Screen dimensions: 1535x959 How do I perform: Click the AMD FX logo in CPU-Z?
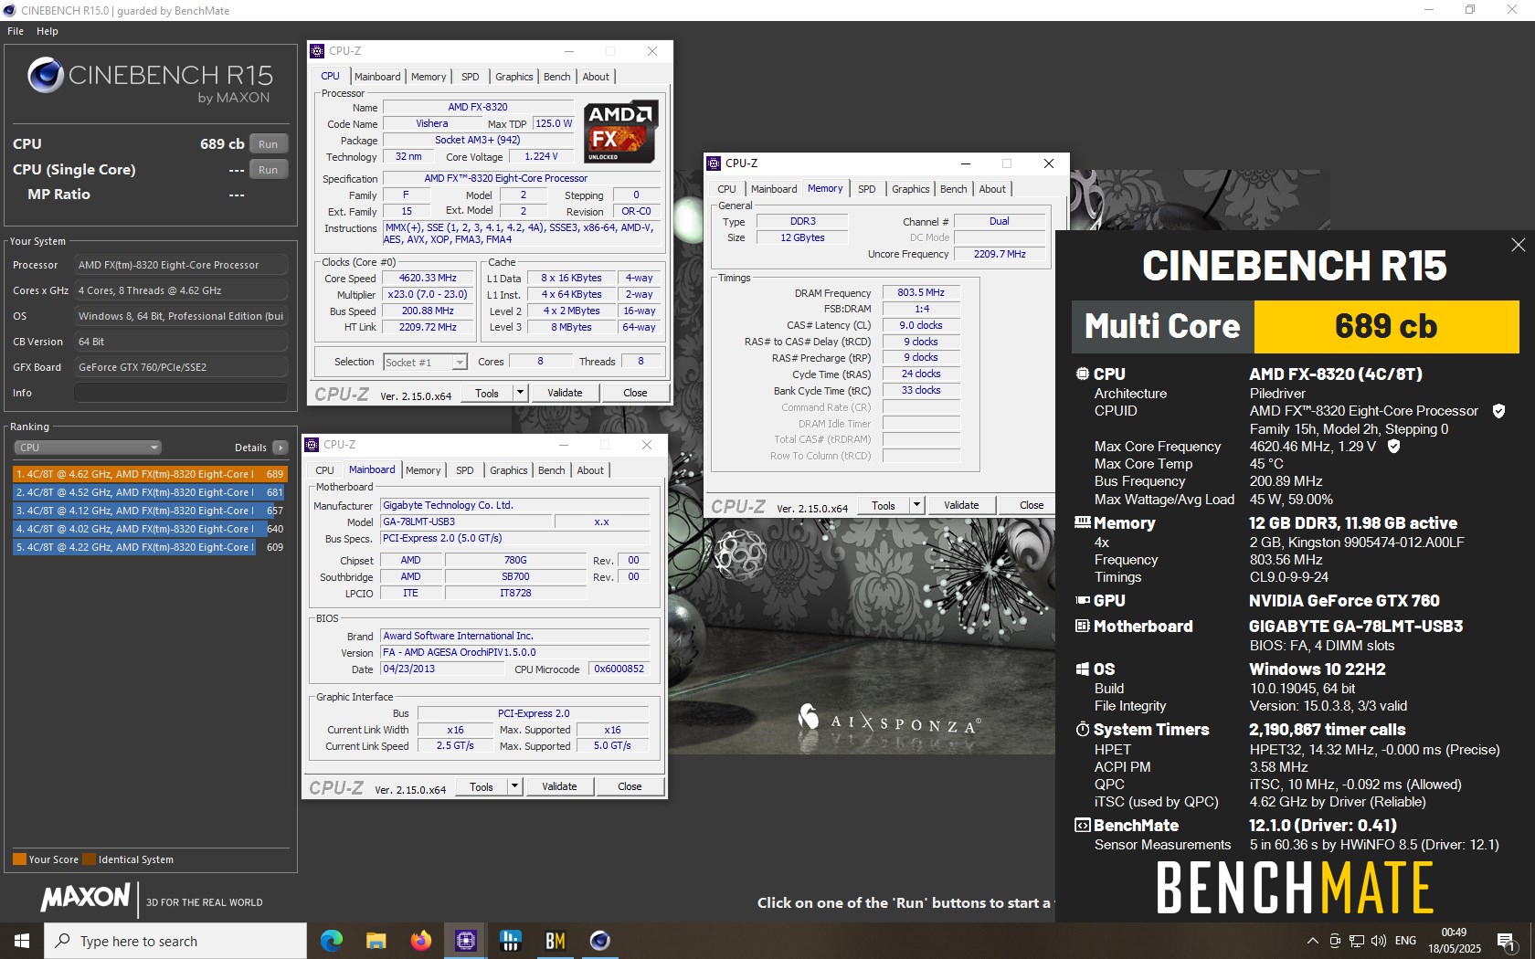(620, 132)
